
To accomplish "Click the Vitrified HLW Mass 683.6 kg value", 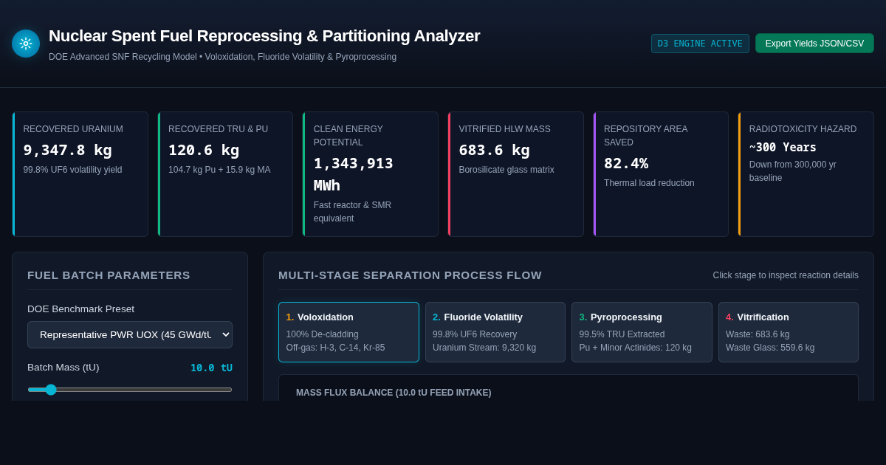I will [494, 150].
